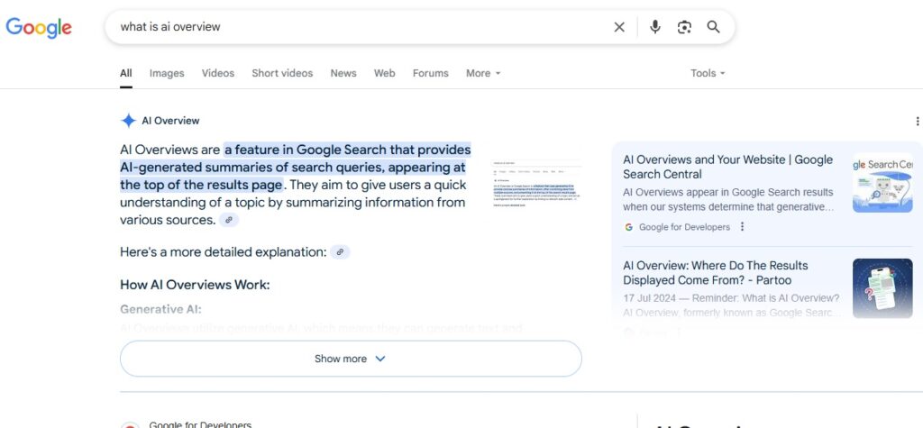Click the link icon beside 'Here's a more detailed explanation'
Viewport: 923px width, 428px height.
tap(340, 252)
